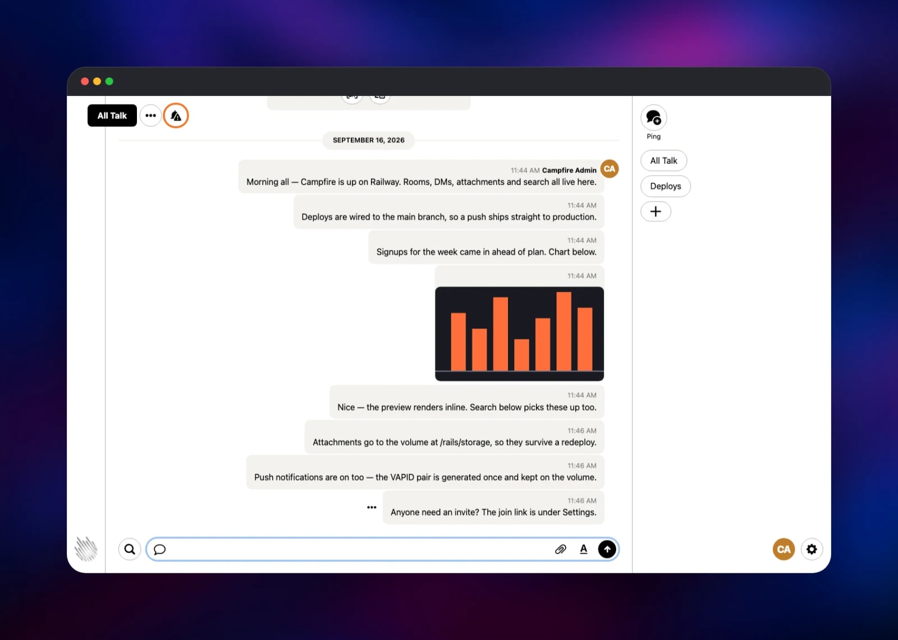This screenshot has height=640, width=898.
Task: Attach a file with the paperclip icon
Action: click(x=561, y=549)
